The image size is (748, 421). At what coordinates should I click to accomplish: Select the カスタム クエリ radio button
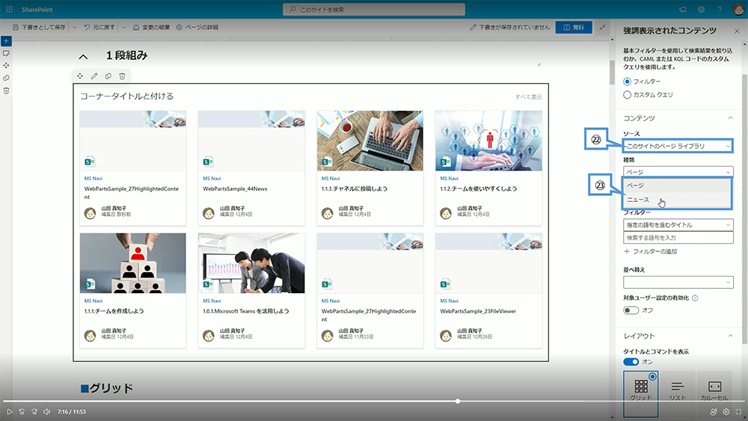pos(628,95)
